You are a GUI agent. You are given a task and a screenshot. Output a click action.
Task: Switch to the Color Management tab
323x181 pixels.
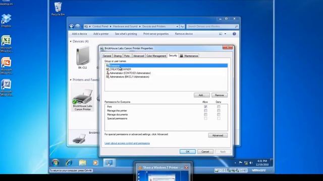156,56
